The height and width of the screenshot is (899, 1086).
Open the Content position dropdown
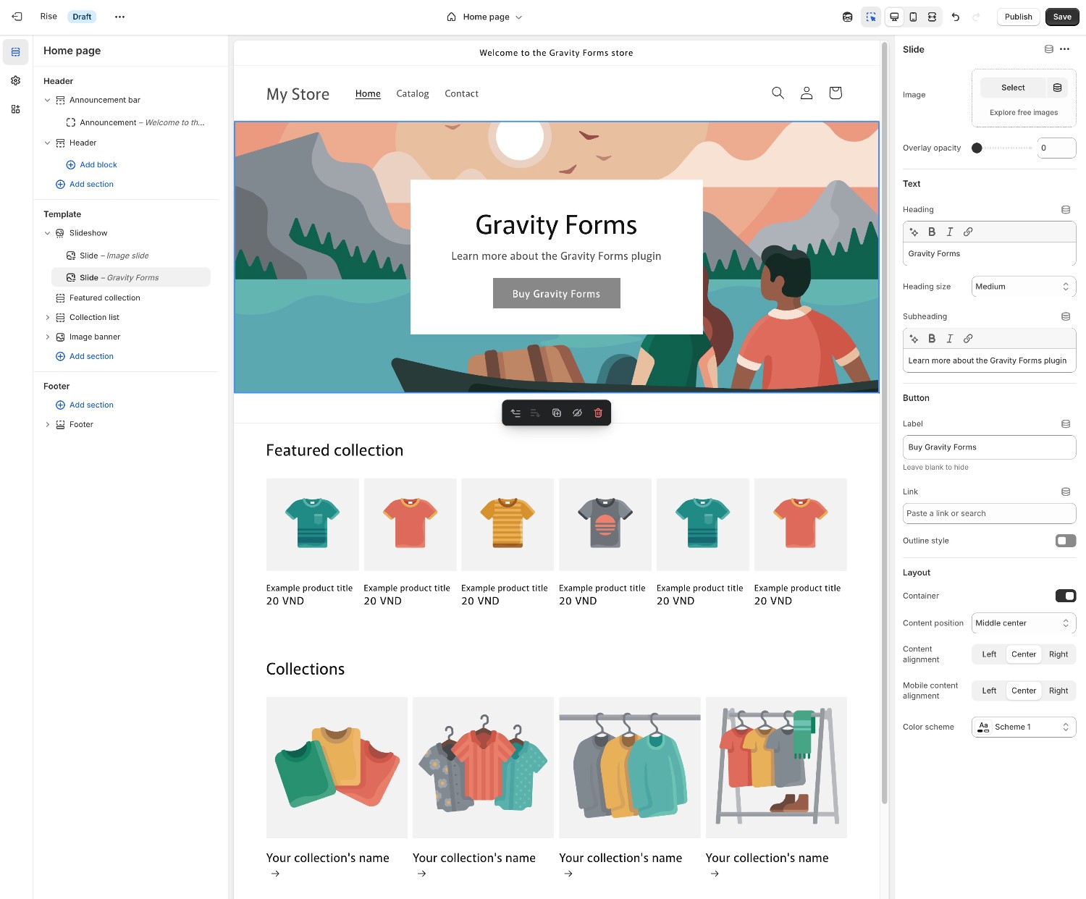[x=1024, y=623]
